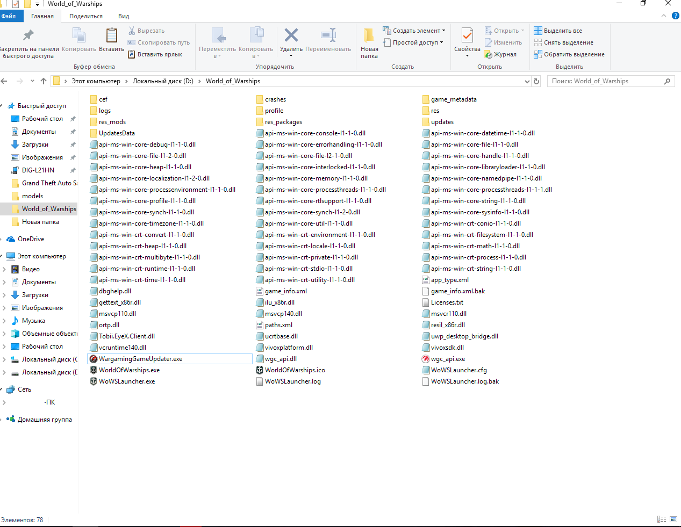Open the Move to (Переместить в) dropdown

217,43
